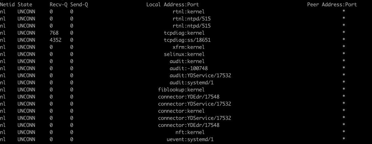Click the audit:-100748 entry
Screen dimensions: 372x144
tap(189, 68)
